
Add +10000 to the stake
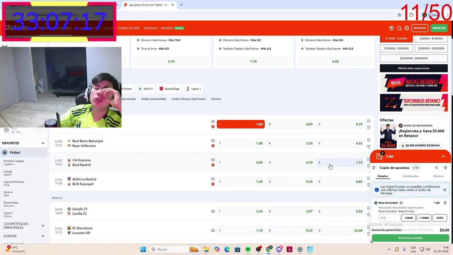[x=424, y=218]
